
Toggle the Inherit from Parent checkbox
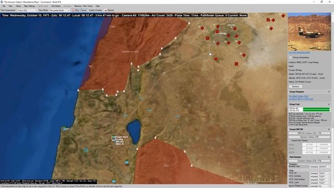pos(290,140)
